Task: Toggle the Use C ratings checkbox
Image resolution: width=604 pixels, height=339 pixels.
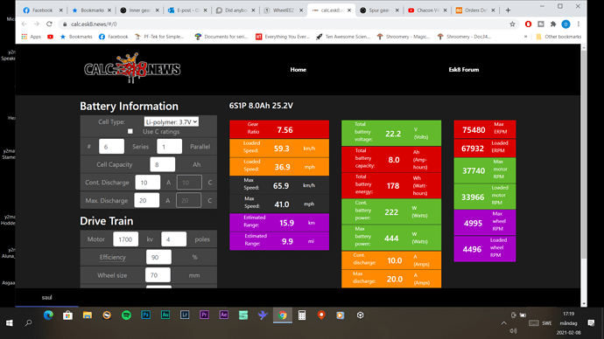Action: point(130,131)
